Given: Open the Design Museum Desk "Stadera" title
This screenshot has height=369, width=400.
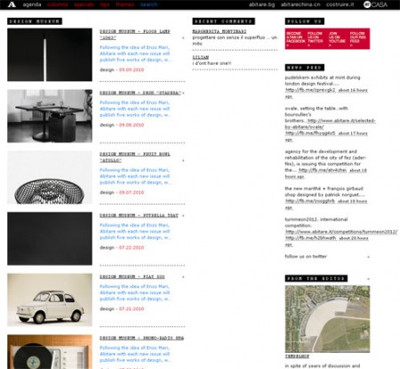Looking at the screenshot, I should coord(140,92).
